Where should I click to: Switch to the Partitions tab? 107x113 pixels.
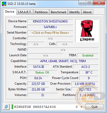pos(41,12)
